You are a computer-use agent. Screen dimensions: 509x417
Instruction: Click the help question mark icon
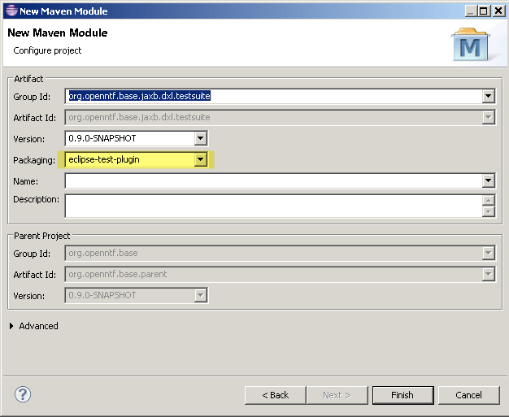click(23, 395)
